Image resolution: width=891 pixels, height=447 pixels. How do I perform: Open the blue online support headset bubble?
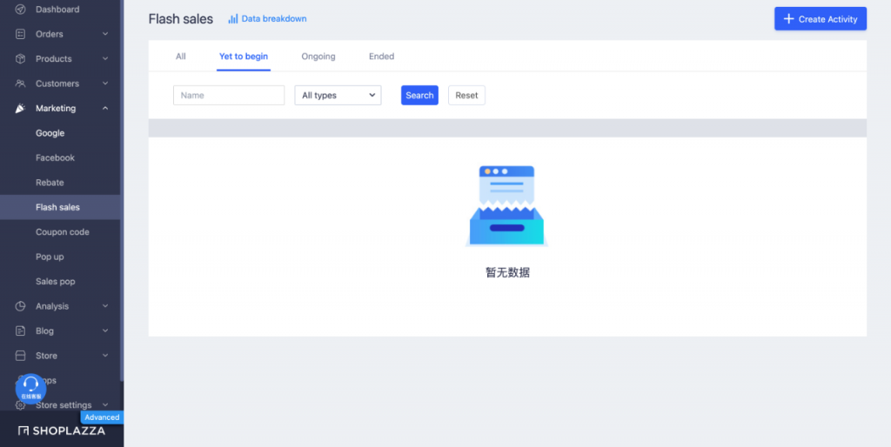click(30, 389)
